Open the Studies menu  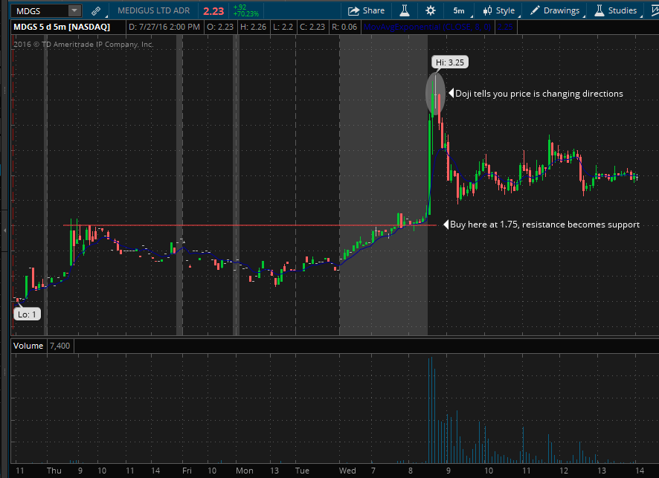coord(616,10)
